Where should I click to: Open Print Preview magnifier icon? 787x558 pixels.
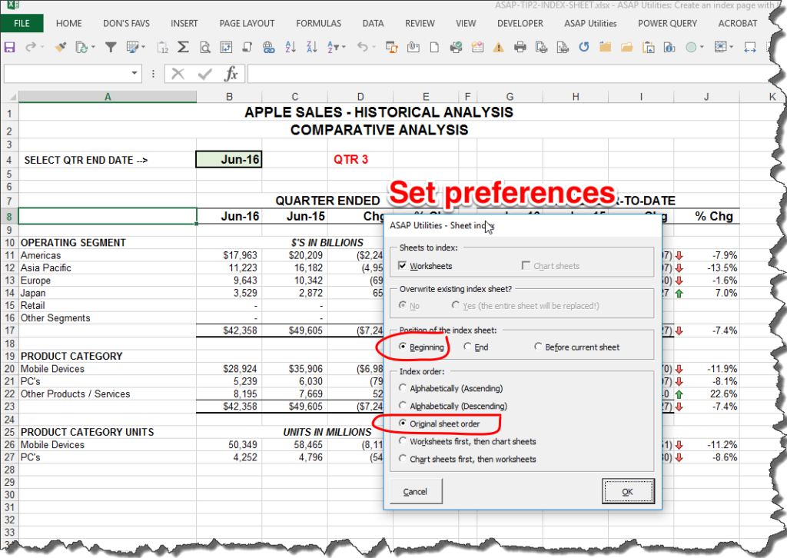pyautogui.click(x=204, y=47)
